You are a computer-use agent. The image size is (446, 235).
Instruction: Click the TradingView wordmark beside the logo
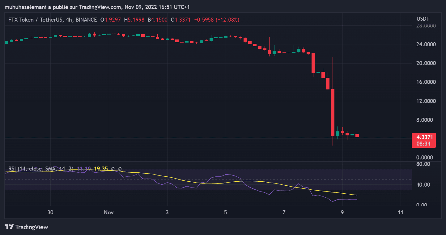[32, 227]
